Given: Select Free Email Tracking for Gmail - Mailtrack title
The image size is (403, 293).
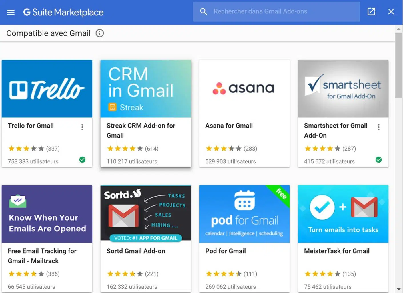Looking at the screenshot, I should click(x=42, y=256).
